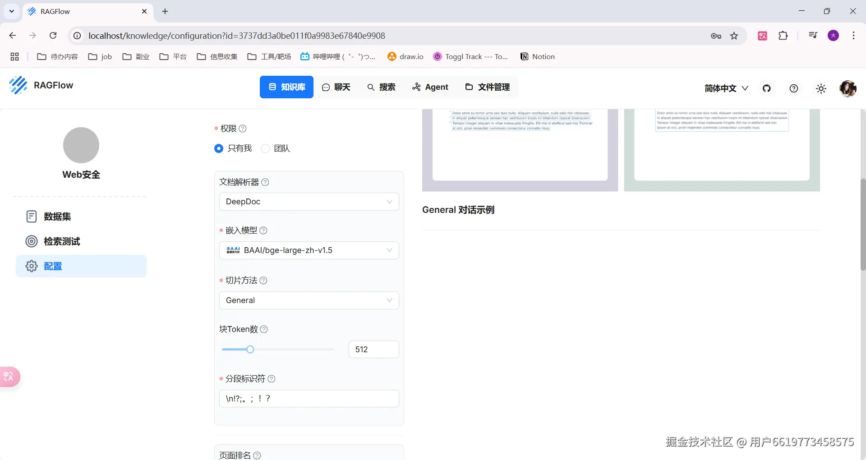Click the 分段标识符 delimiter input field

point(309,399)
